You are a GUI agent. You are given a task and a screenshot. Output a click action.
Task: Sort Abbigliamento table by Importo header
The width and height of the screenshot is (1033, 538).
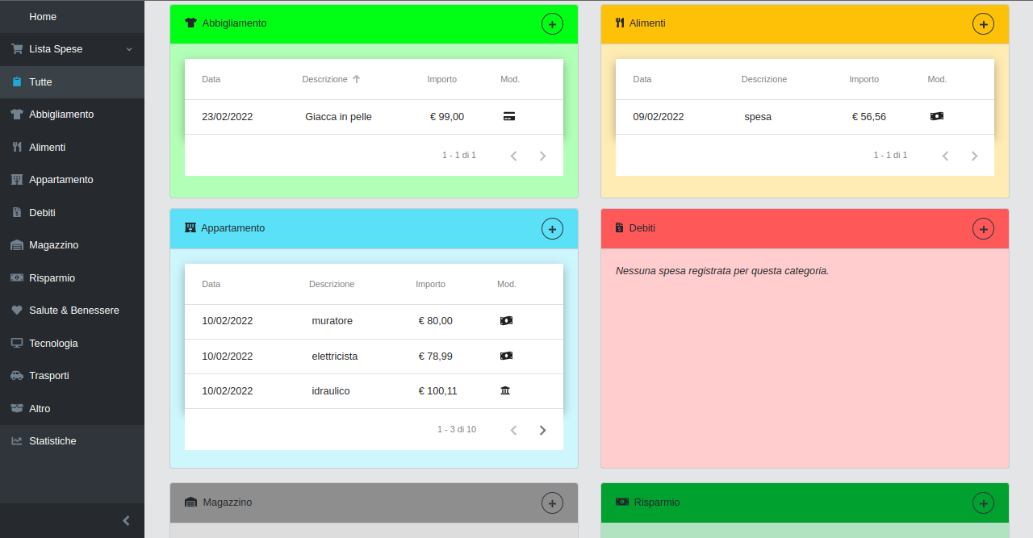442,79
